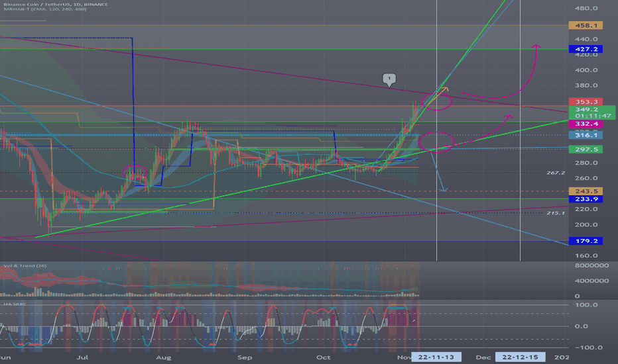Click the 01:11:47 candle countdown timer
Viewport: 618px width, 364px height.
(593, 116)
